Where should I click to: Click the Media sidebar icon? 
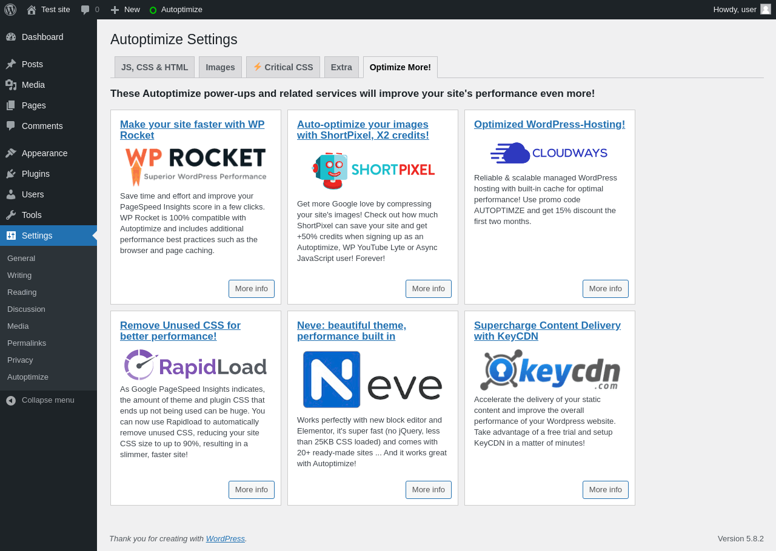(x=11, y=85)
